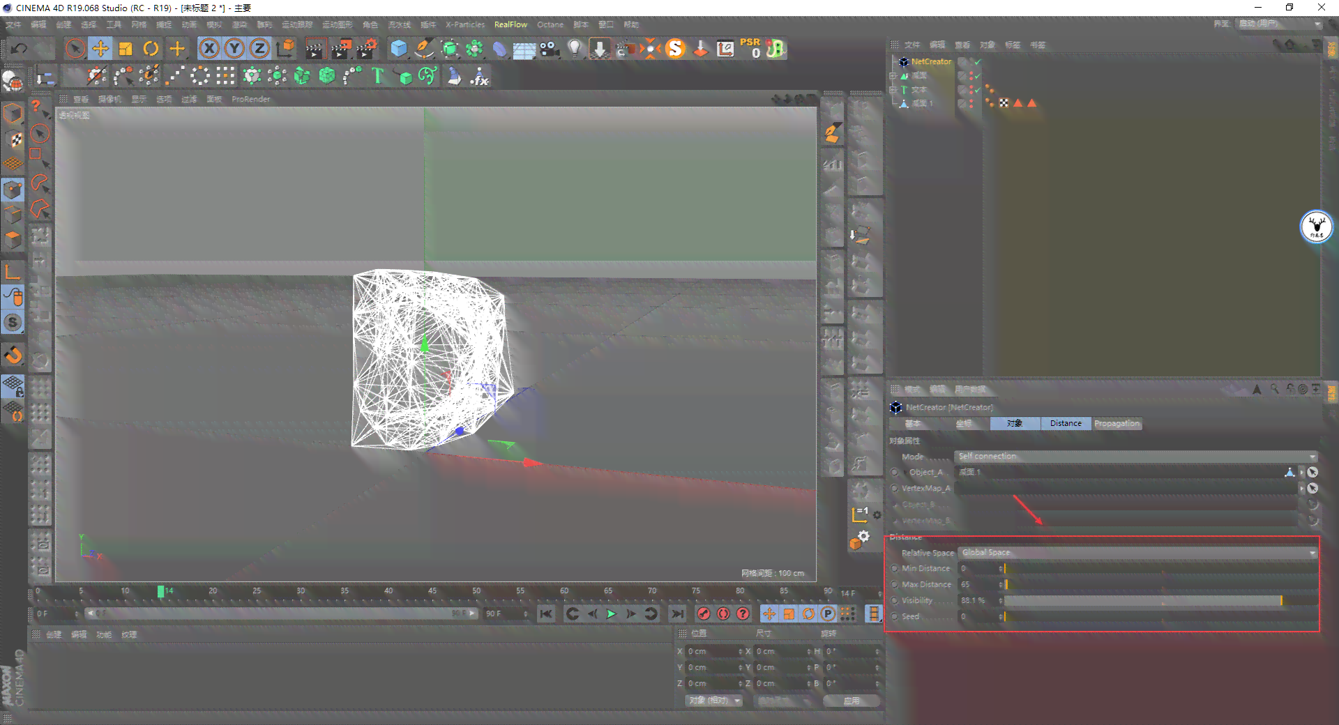
Task: Add a Light object
Action: tap(575, 48)
